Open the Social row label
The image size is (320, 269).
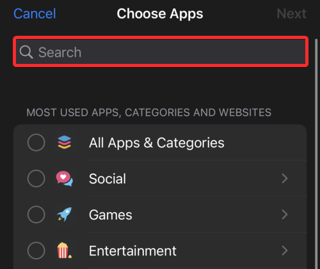(108, 178)
